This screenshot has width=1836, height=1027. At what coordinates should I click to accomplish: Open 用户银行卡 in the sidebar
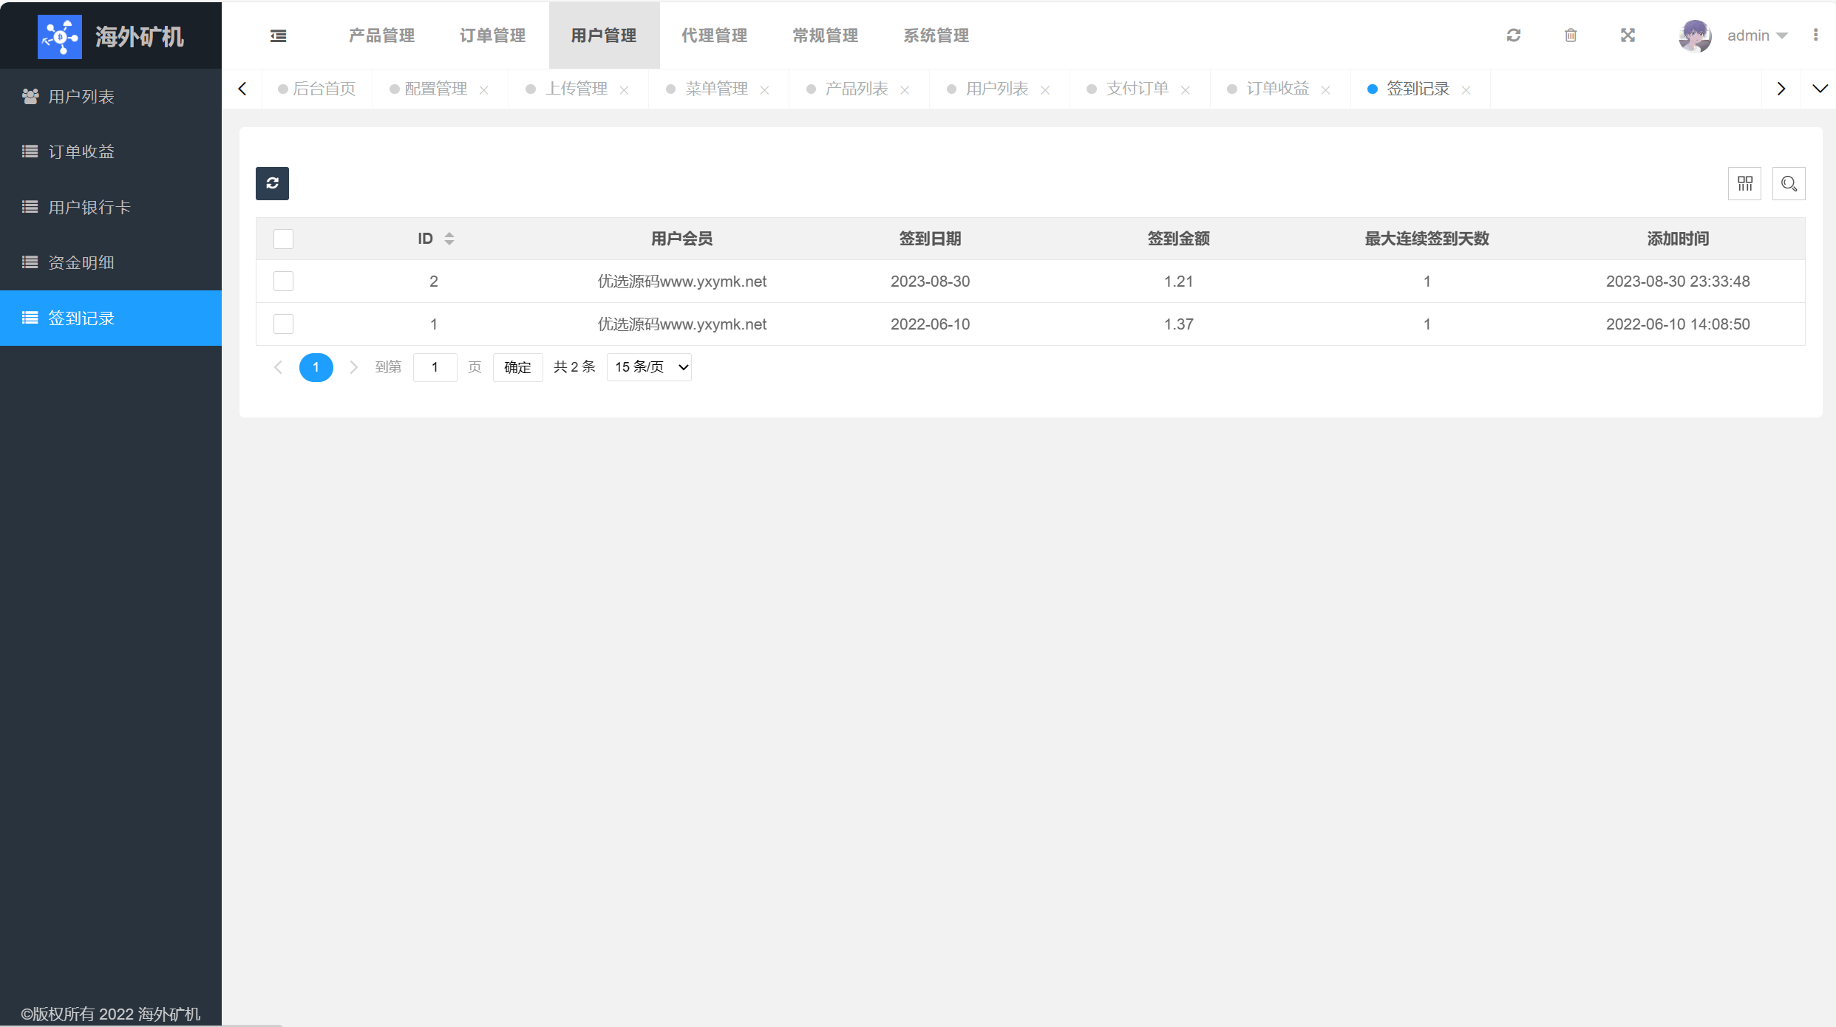point(111,207)
